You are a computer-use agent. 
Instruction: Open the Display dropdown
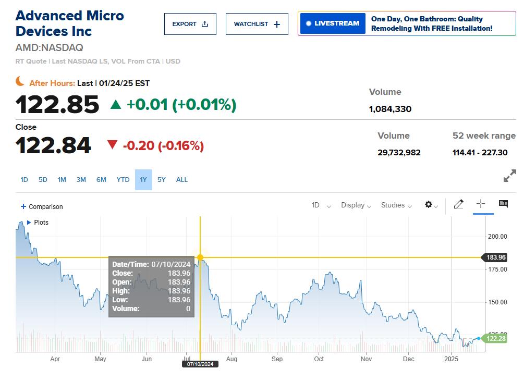point(356,205)
